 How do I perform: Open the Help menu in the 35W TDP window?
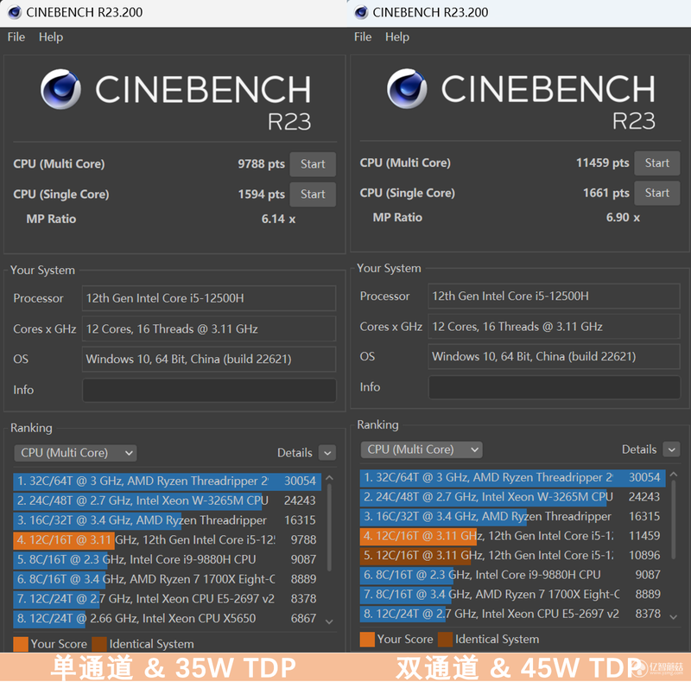coord(51,37)
